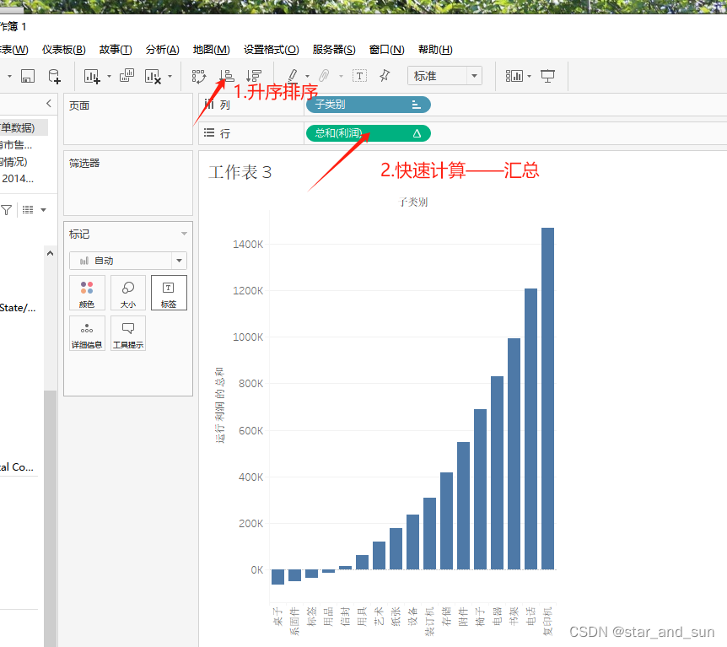
Task: Click the delta table calculation icon on 总和(利润) pill
Action: (417, 133)
